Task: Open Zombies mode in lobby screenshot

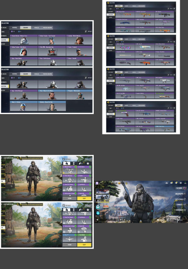Action: [181, 205]
